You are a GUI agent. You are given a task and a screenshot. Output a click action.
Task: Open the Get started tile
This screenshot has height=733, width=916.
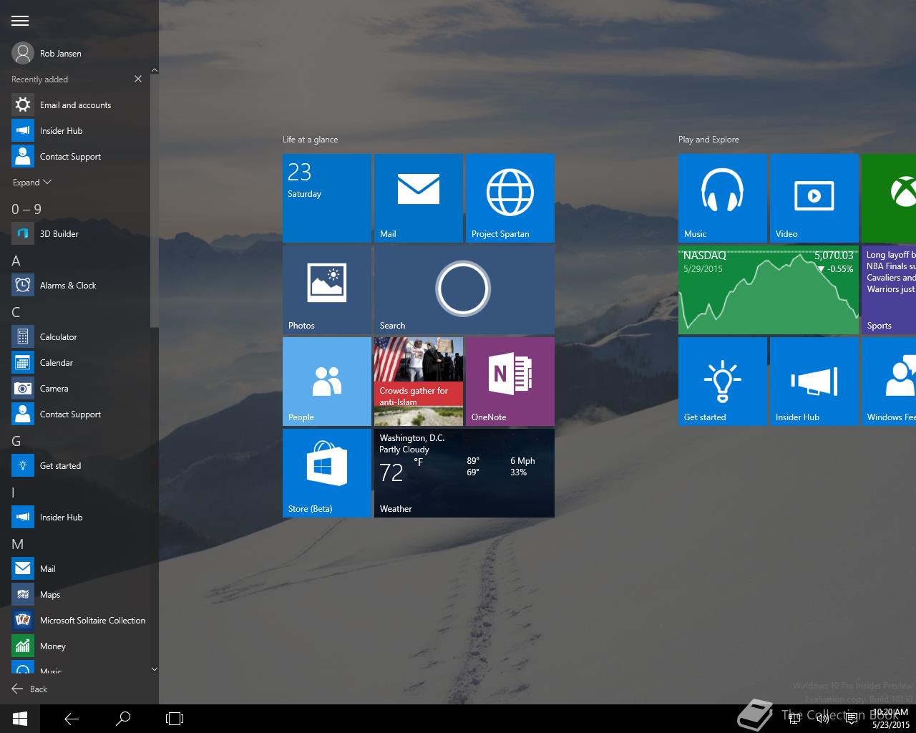coord(723,382)
